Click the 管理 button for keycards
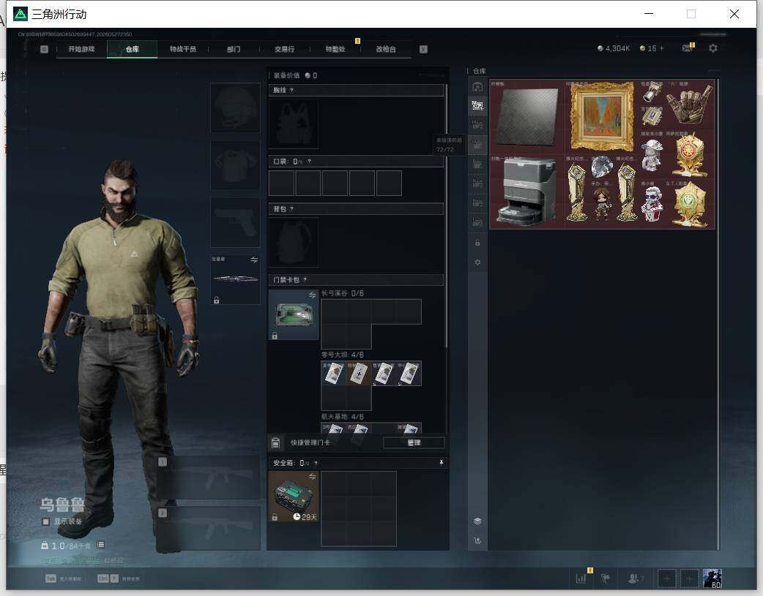This screenshot has height=596, width=763. point(414,442)
